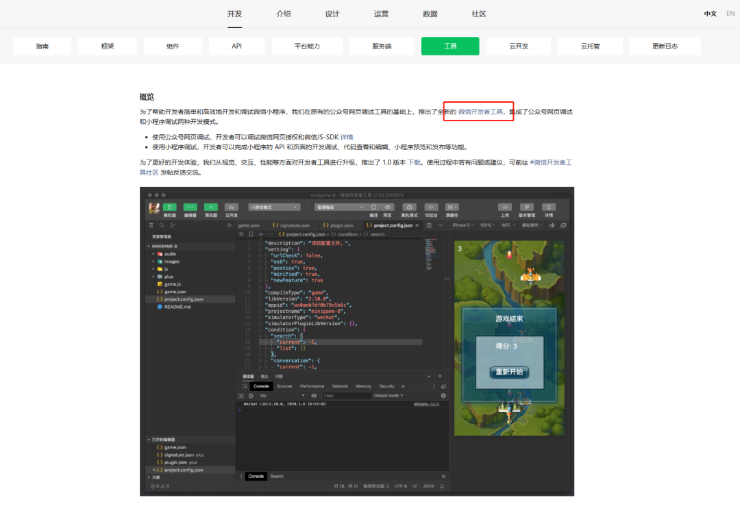Screen dimensions: 740x508
Task: Switch to the 介绍 navigation tab
Action: 283,13
